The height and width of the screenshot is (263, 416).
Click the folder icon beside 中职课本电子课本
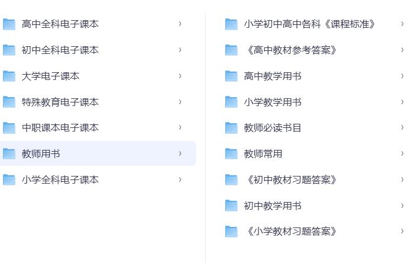point(9,127)
